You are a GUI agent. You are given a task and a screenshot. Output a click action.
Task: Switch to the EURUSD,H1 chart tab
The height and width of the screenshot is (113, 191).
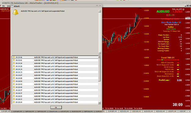[x=100, y=111]
